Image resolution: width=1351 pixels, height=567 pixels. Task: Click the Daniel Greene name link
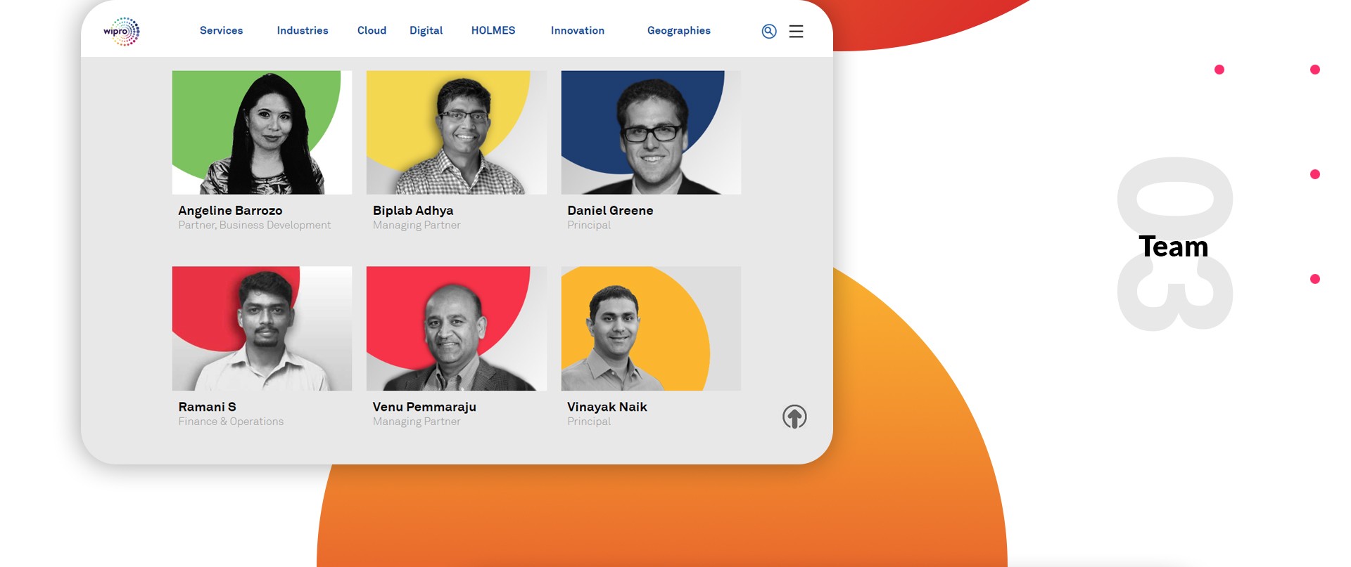(x=610, y=210)
